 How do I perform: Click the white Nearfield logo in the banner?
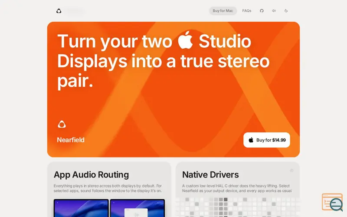click(x=62, y=124)
